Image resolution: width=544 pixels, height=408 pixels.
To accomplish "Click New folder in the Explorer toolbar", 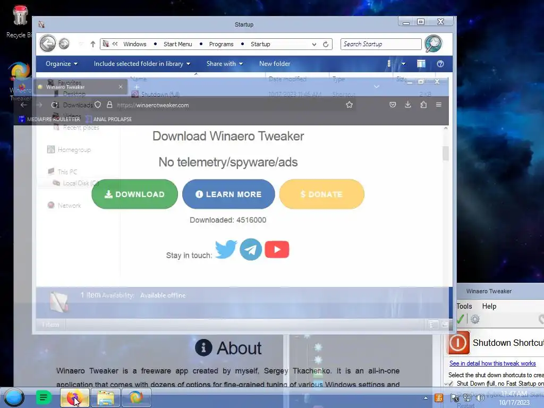I will (275, 64).
